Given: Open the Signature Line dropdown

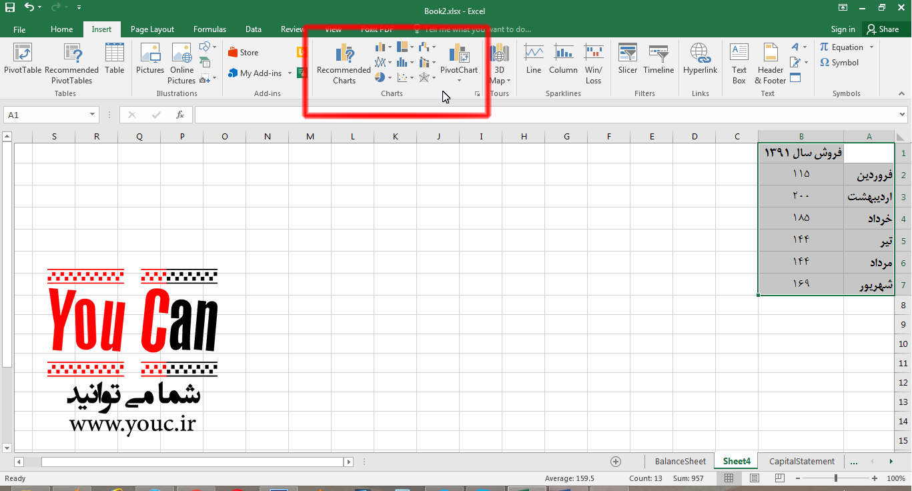Looking at the screenshot, I should click(799, 62).
